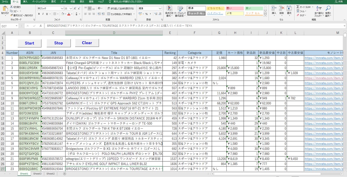
Task: Expand the cell styles gallery
Action: coord(265,14)
